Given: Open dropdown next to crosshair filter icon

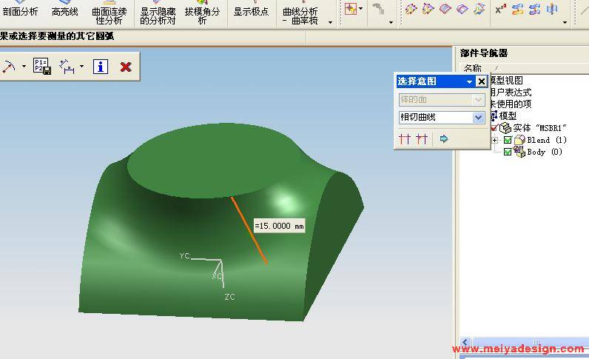Looking at the screenshot, I should (361, 9).
